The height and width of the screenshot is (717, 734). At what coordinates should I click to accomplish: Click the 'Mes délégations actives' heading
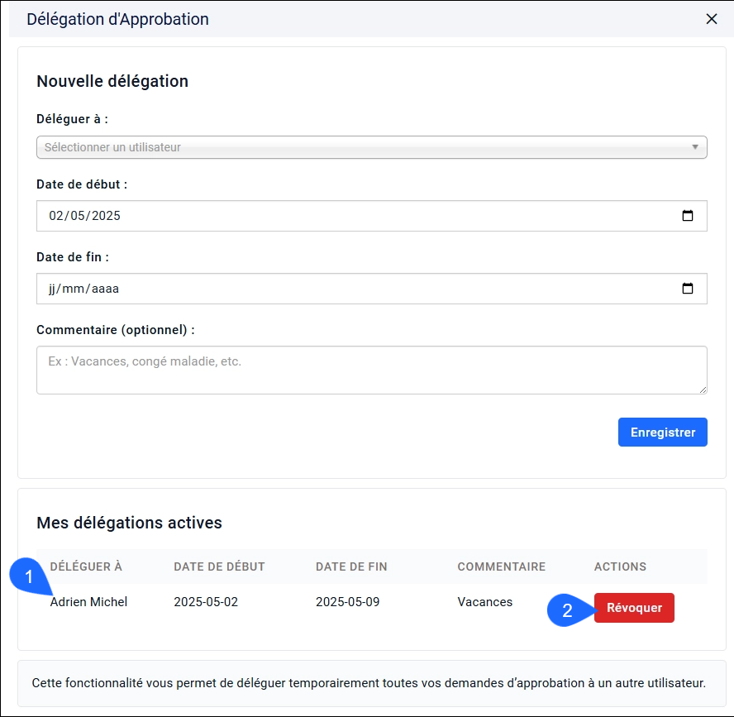[x=129, y=523]
